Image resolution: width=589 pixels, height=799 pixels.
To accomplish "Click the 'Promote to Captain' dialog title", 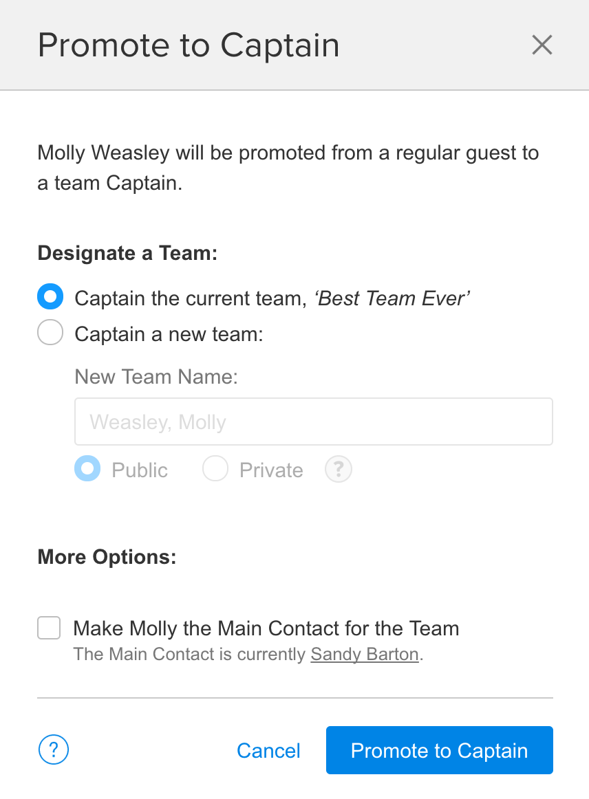I will 189,45.
